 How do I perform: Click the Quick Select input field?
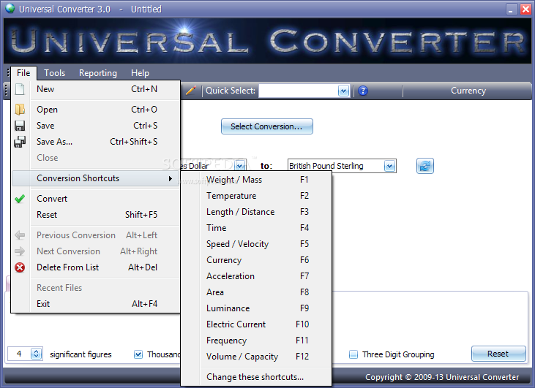click(x=299, y=91)
